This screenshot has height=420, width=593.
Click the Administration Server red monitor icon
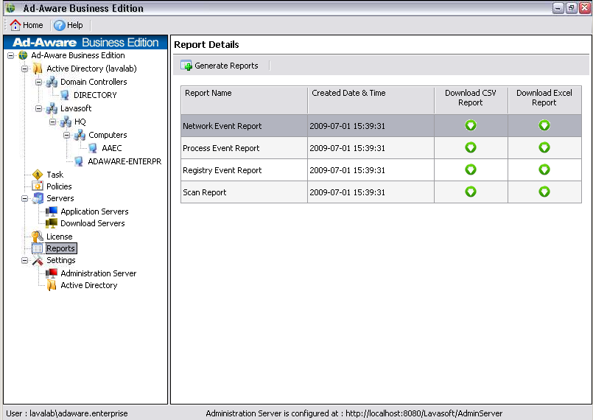point(52,273)
